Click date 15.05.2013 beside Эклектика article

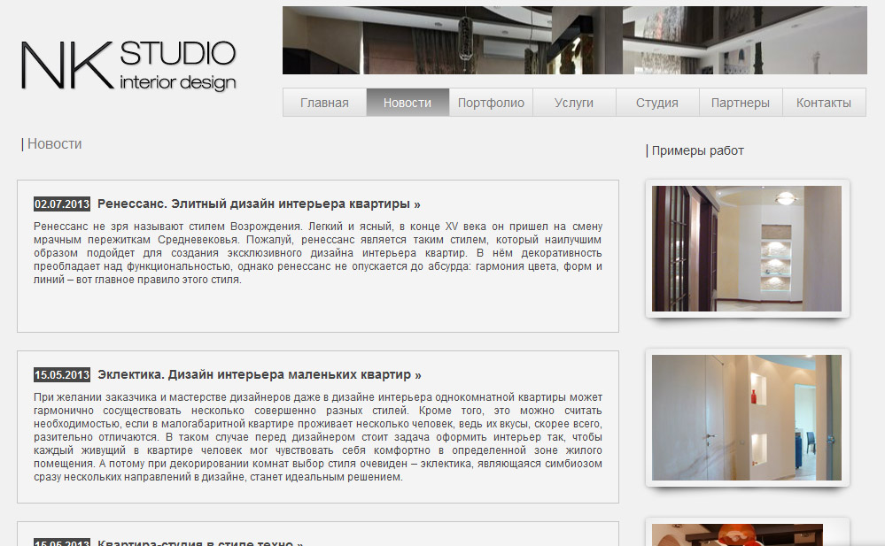[x=61, y=375]
